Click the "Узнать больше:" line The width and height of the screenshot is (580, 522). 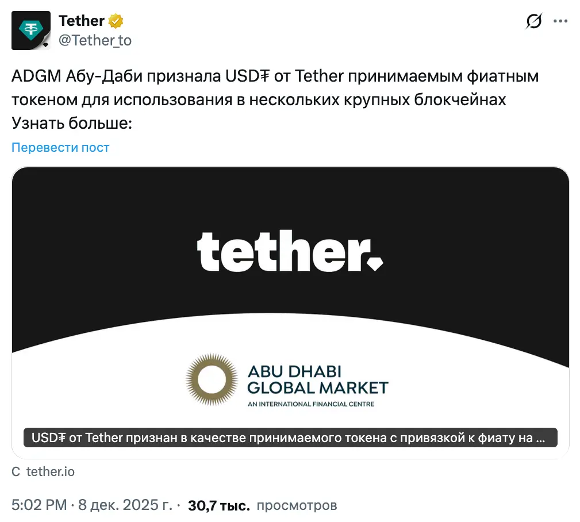[x=72, y=123]
